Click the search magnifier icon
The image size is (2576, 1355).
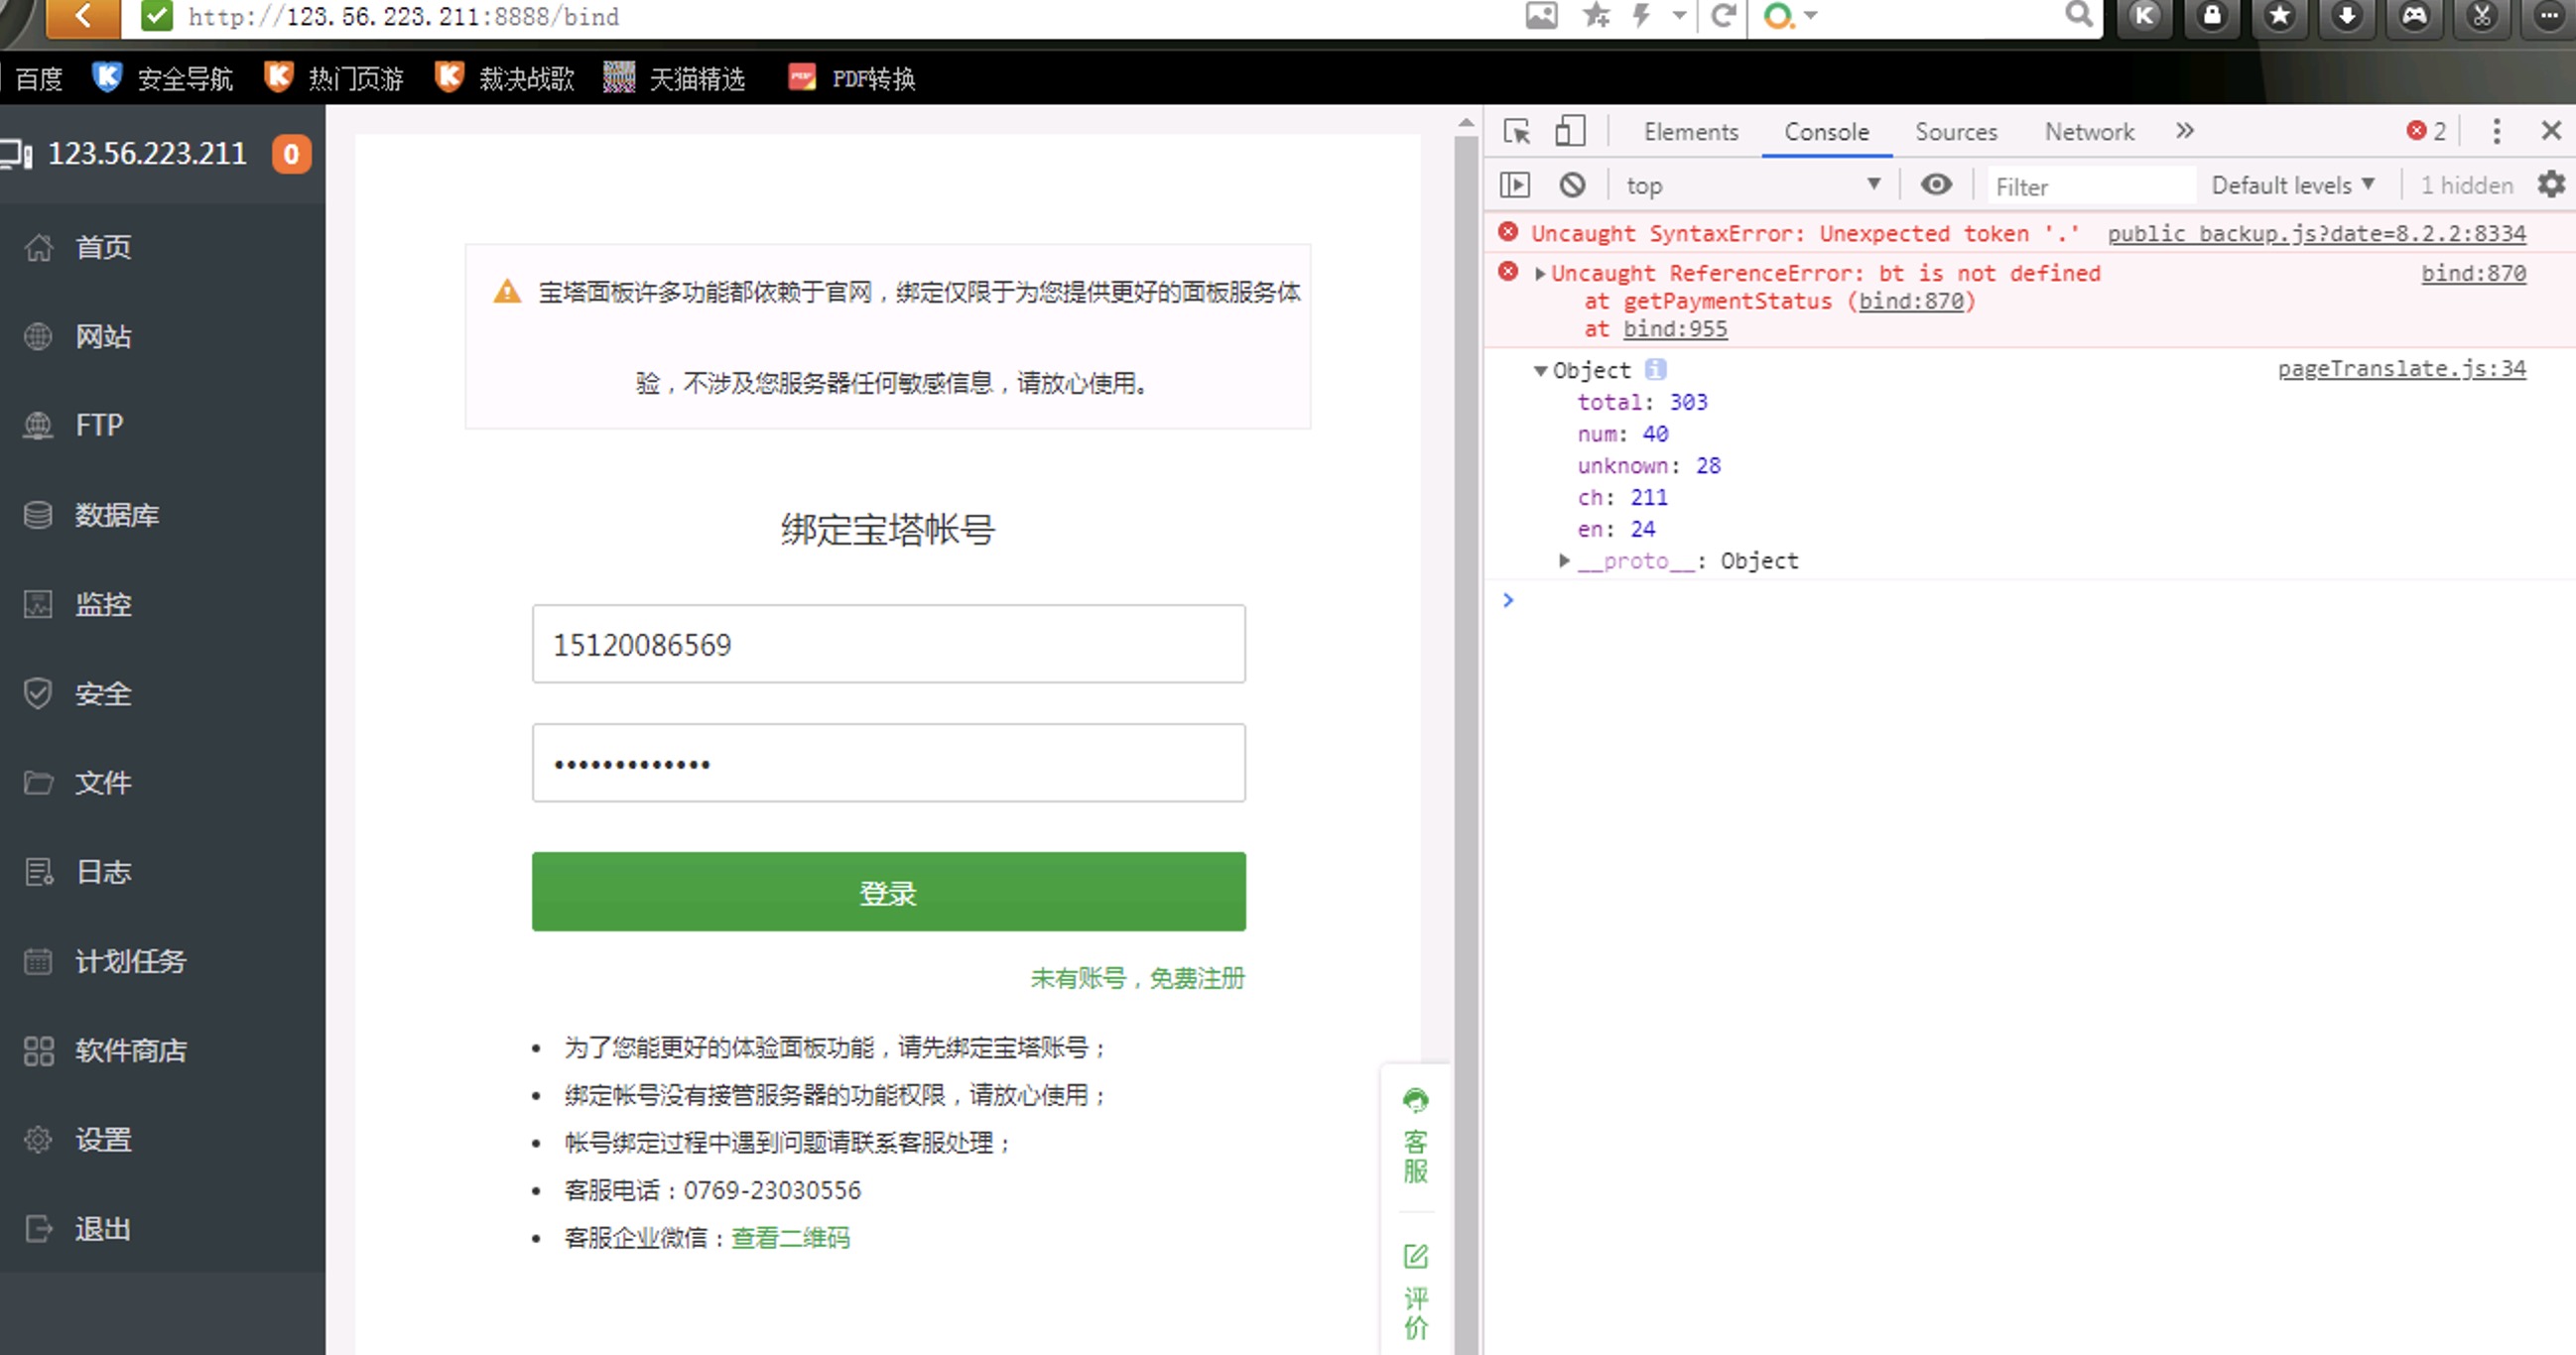click(x=2079, y=15)
